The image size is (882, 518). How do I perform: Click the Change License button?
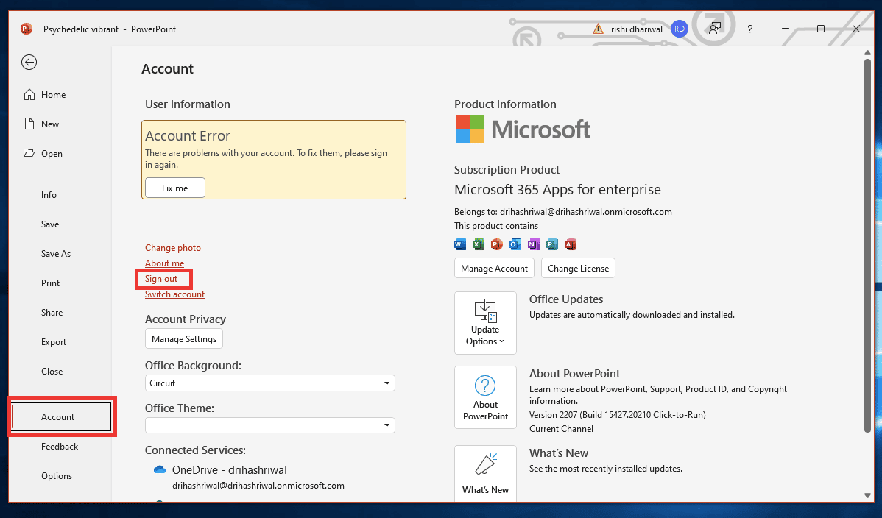(578, 269)
